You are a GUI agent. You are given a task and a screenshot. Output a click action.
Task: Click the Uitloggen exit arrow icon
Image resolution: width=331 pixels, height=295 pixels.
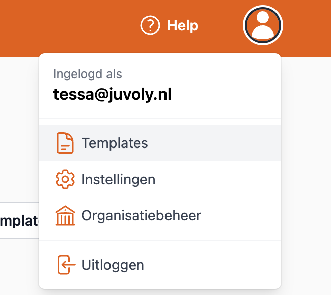click(65, 265)
